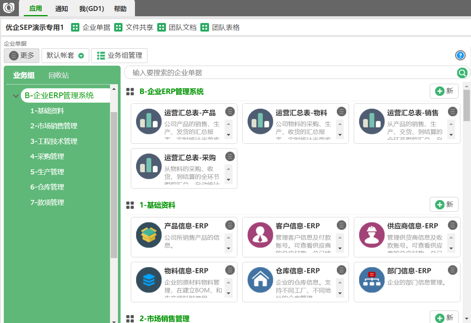Open 客户信息-ERP person icon
This screenshot has width=471, height=323.
[x=260, y=235]
